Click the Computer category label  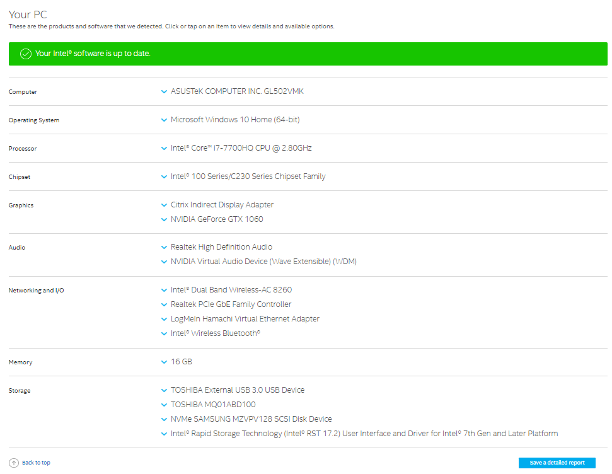point(23,92)
